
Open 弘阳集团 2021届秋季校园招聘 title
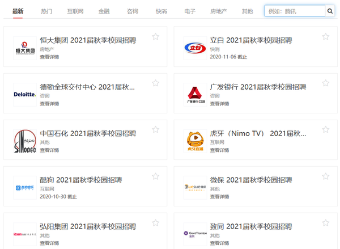coord(88,227)
